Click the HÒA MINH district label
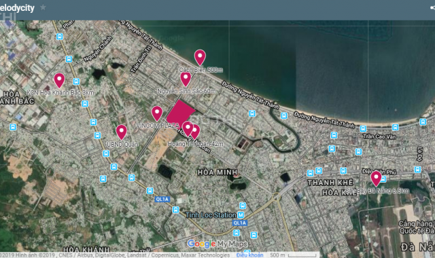The width and height of the screenshot is (435, 258). tap(217, 172)
